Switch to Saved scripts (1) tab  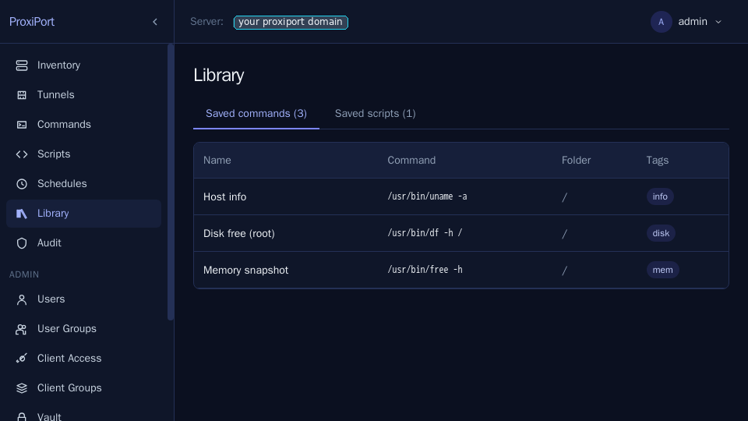(x=375, y=114)
